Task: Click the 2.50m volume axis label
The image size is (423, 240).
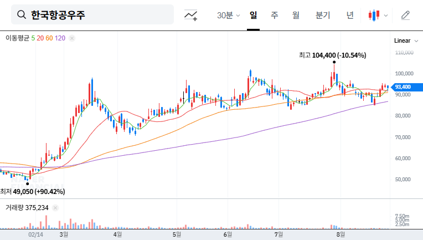Action: (x=402, y=224)
